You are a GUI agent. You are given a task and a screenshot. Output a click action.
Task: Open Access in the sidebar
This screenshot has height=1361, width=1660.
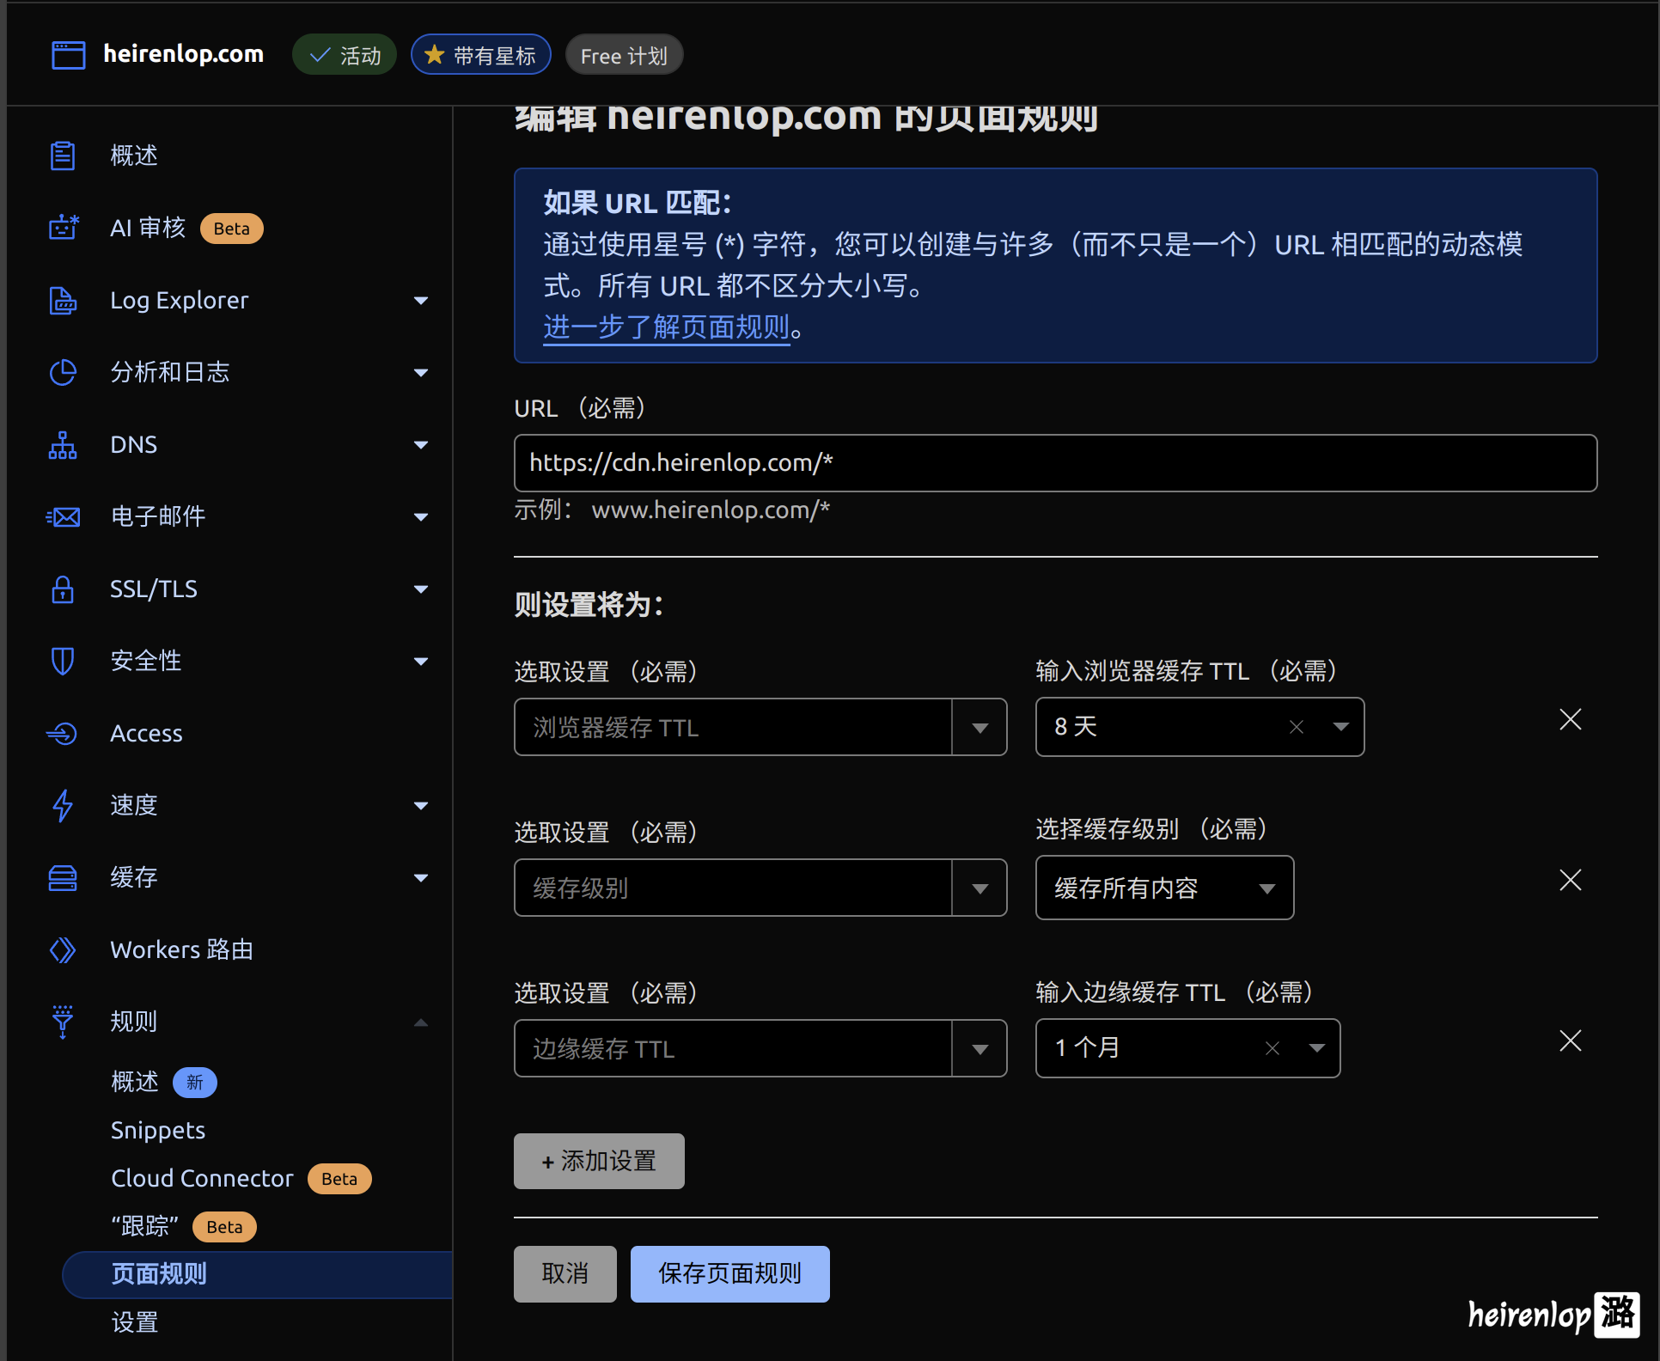(146, 733)
